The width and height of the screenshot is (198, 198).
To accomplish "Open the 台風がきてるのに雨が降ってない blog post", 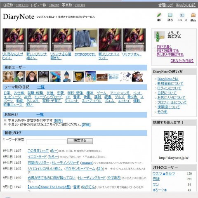I will coord(52,178).
